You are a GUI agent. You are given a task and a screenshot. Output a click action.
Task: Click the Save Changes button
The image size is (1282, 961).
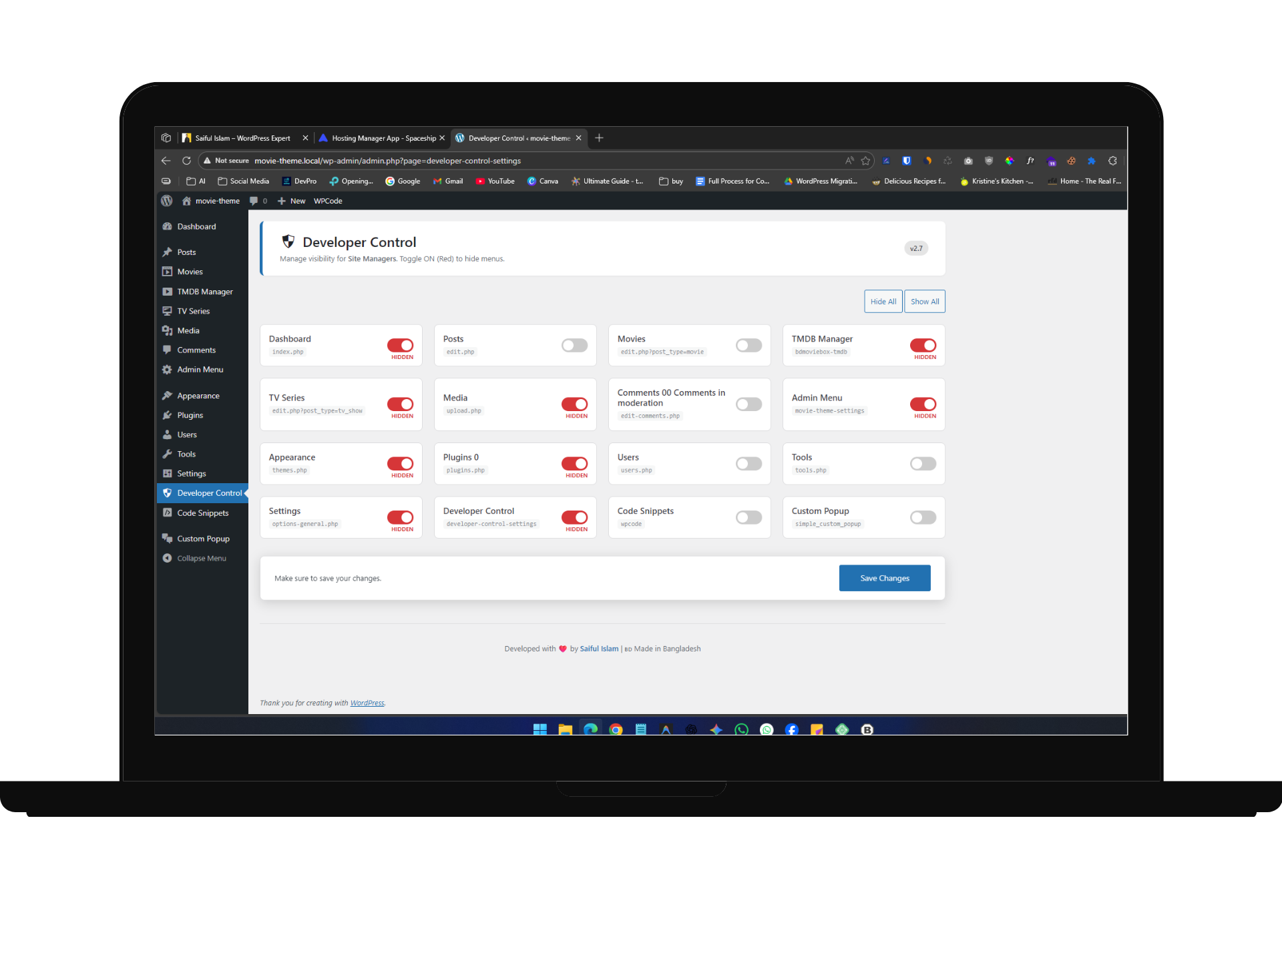pyautogui.click(x=884, y=578)
